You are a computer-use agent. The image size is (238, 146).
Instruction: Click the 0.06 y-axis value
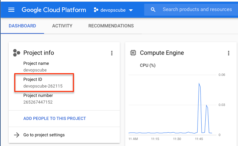coord(222,75)
